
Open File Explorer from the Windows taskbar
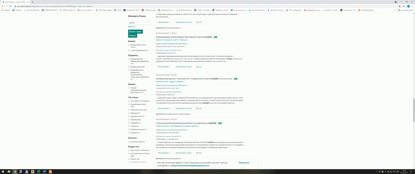click(9, 172)
